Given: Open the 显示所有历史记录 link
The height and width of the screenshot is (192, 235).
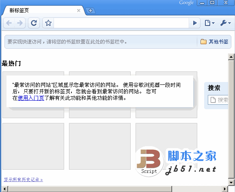Looking at the screenshot, I should pos(23,179).
